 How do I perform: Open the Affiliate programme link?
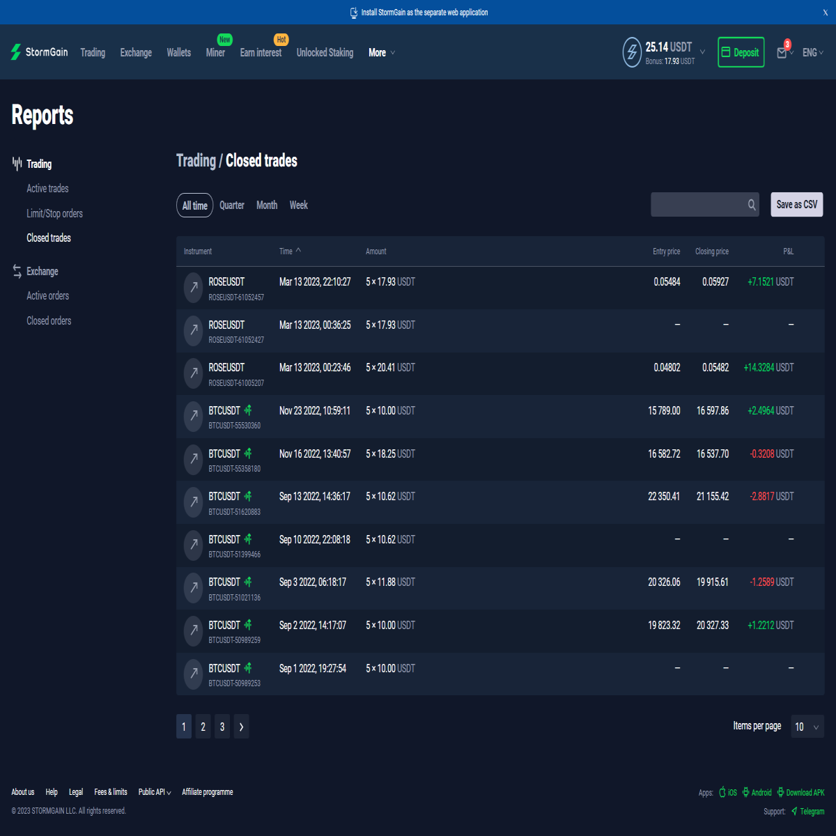(x=208, y=792)
